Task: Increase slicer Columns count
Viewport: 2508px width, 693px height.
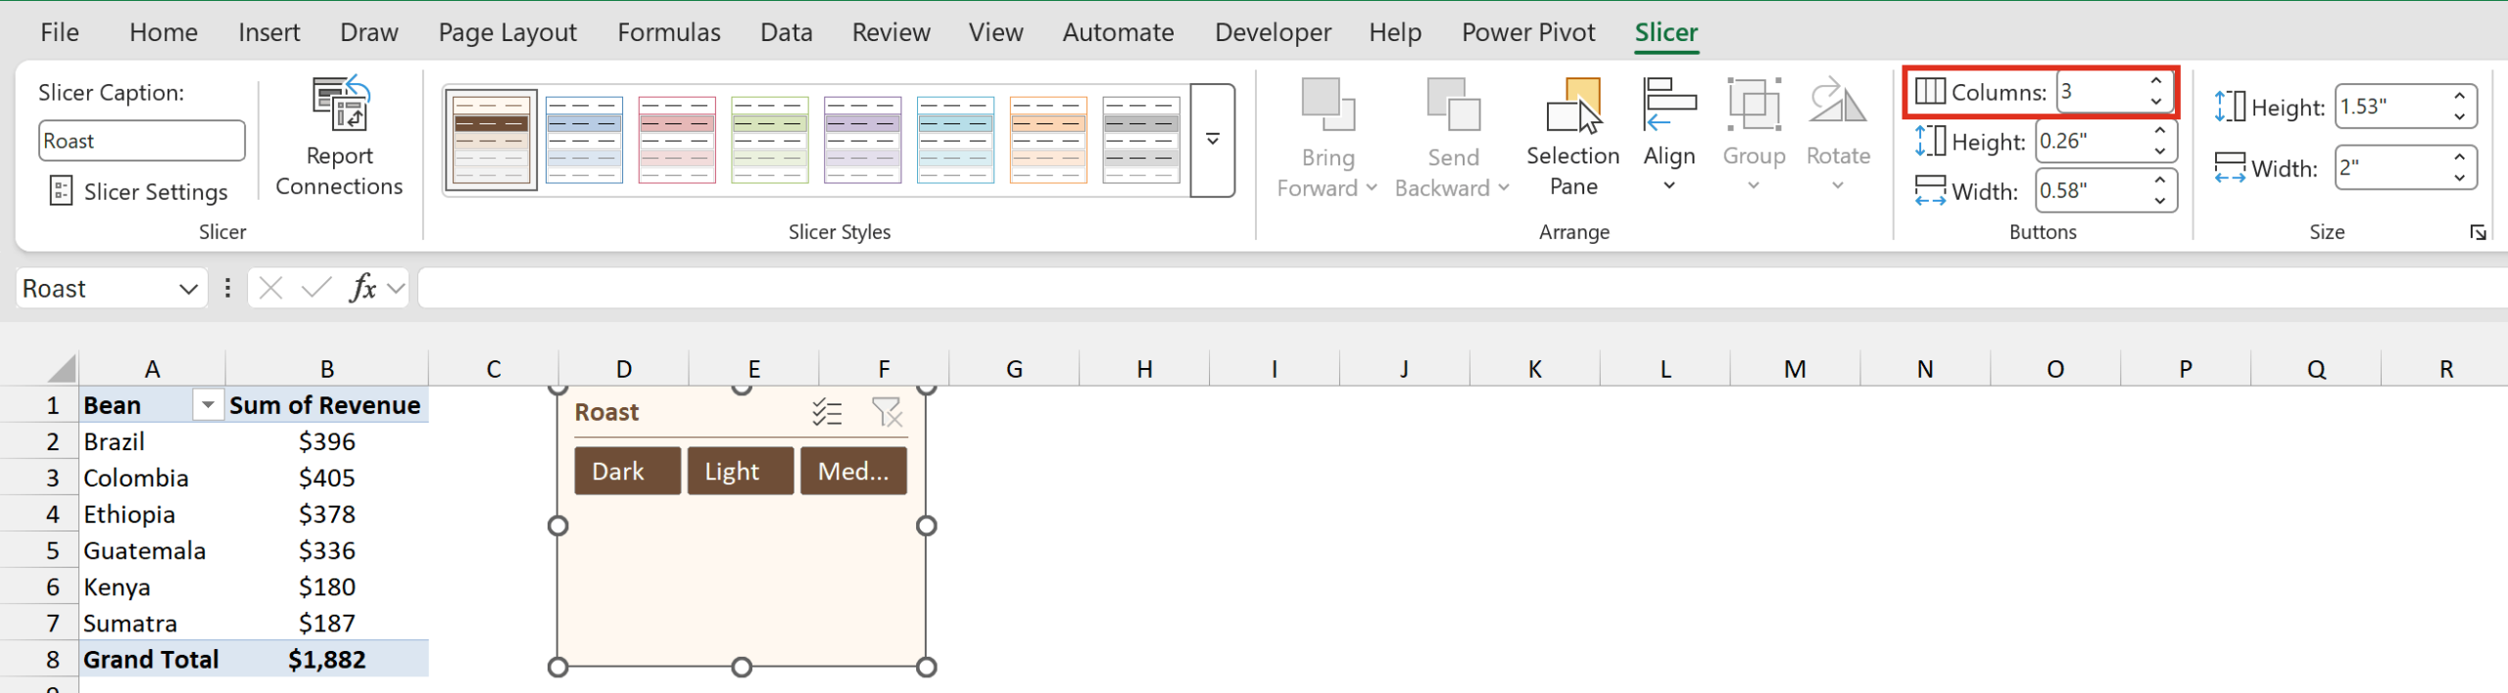Action: pyautogui.click(x=2156, y=81)
